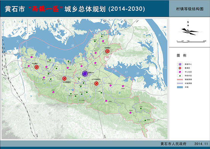Click the red 金海镇区 town marker
210x149 pixels.
[107, 51]
